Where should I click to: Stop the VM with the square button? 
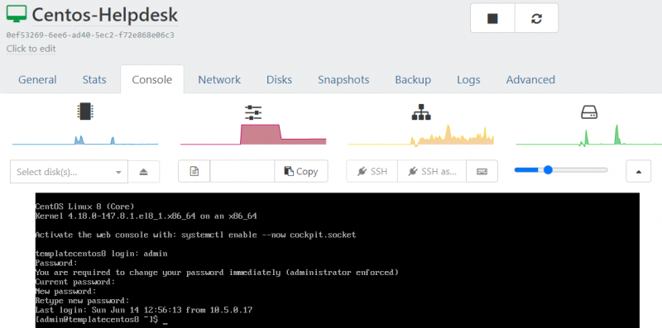point(492,18)
